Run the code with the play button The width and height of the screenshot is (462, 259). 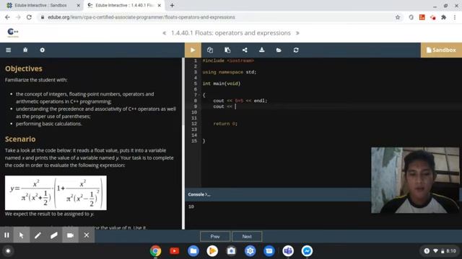click(193, 50)
